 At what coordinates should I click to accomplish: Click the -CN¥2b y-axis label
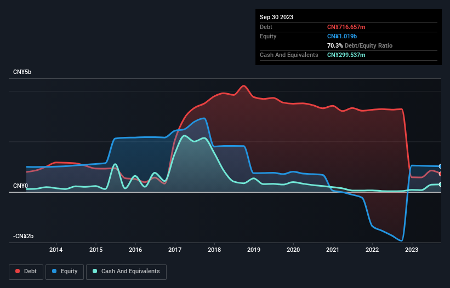pos(23,236)
